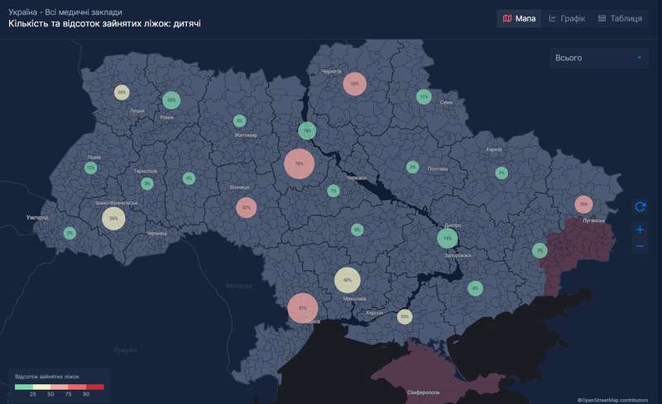Click the green bubble near Суми
This screenshot has height=404, width=662.
click(424, 97)
